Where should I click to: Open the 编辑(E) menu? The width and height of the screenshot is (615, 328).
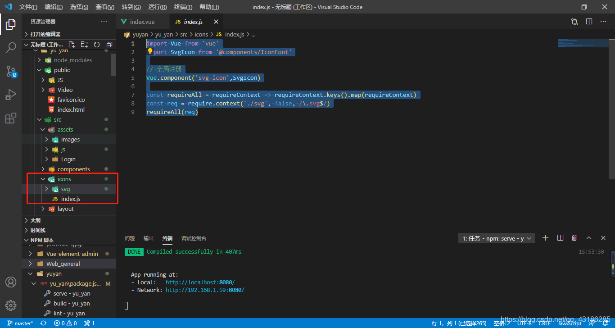click(x=54, y=7)
